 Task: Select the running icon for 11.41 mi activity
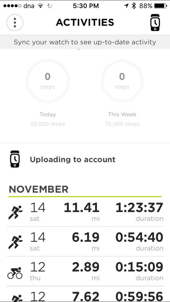pos(15,212)
